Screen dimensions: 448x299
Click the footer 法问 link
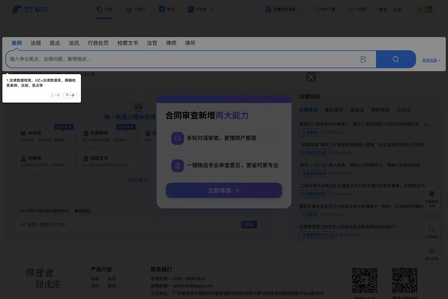click(95, 286)
